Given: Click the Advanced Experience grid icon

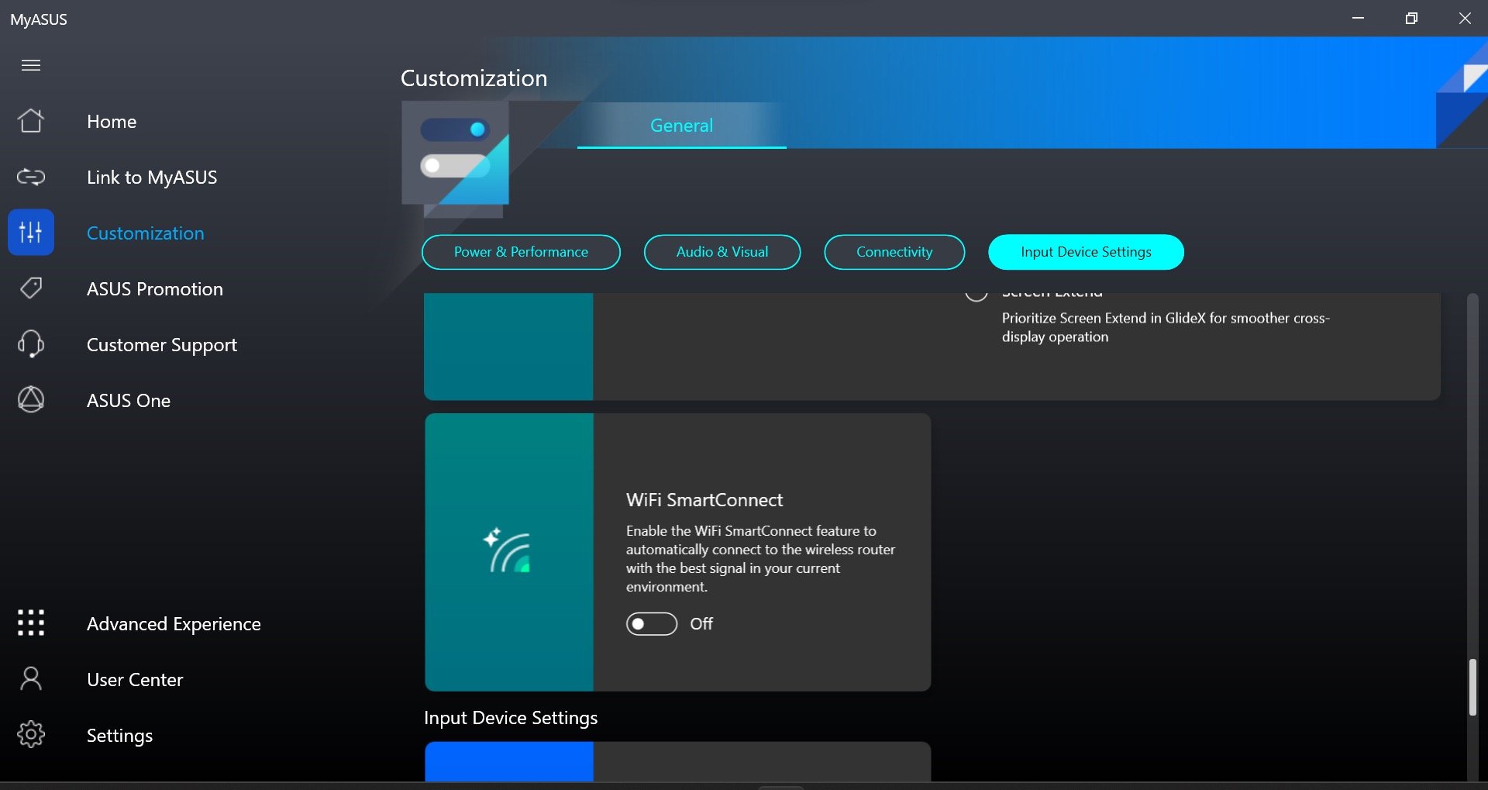Looking at the screenshot, I should pos(31,623).
